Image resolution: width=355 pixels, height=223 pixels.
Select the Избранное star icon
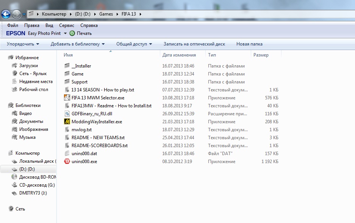(x=11, y=57)
